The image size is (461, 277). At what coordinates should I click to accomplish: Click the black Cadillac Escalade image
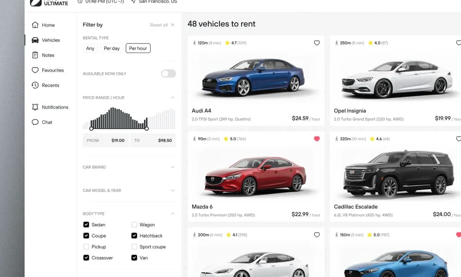[x=398, y=174]
